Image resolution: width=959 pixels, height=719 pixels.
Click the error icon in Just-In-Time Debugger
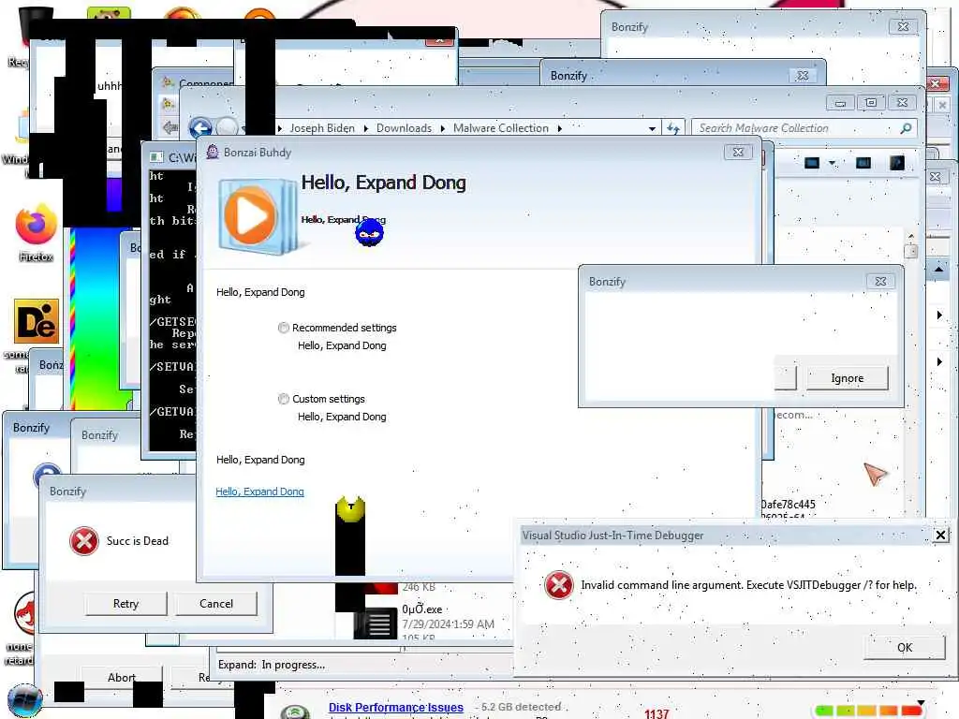pyautogui.click(x=558, y=585)
